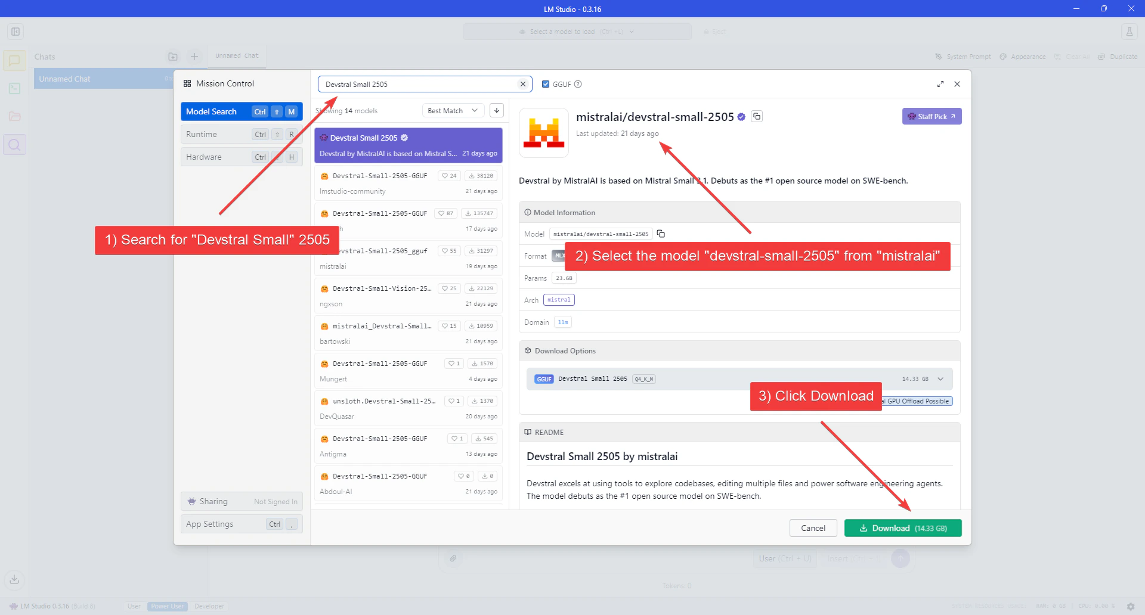Click verified badge beside devstral-small-2505 title
The width and height of the screenshot is (1145, 615).
point(741,117)
